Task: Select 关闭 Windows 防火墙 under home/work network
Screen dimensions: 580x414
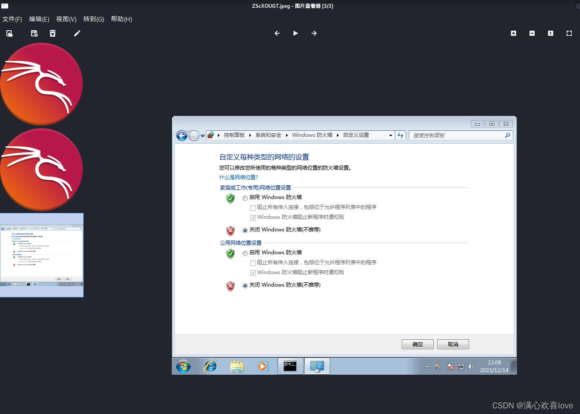Action: 245,231
